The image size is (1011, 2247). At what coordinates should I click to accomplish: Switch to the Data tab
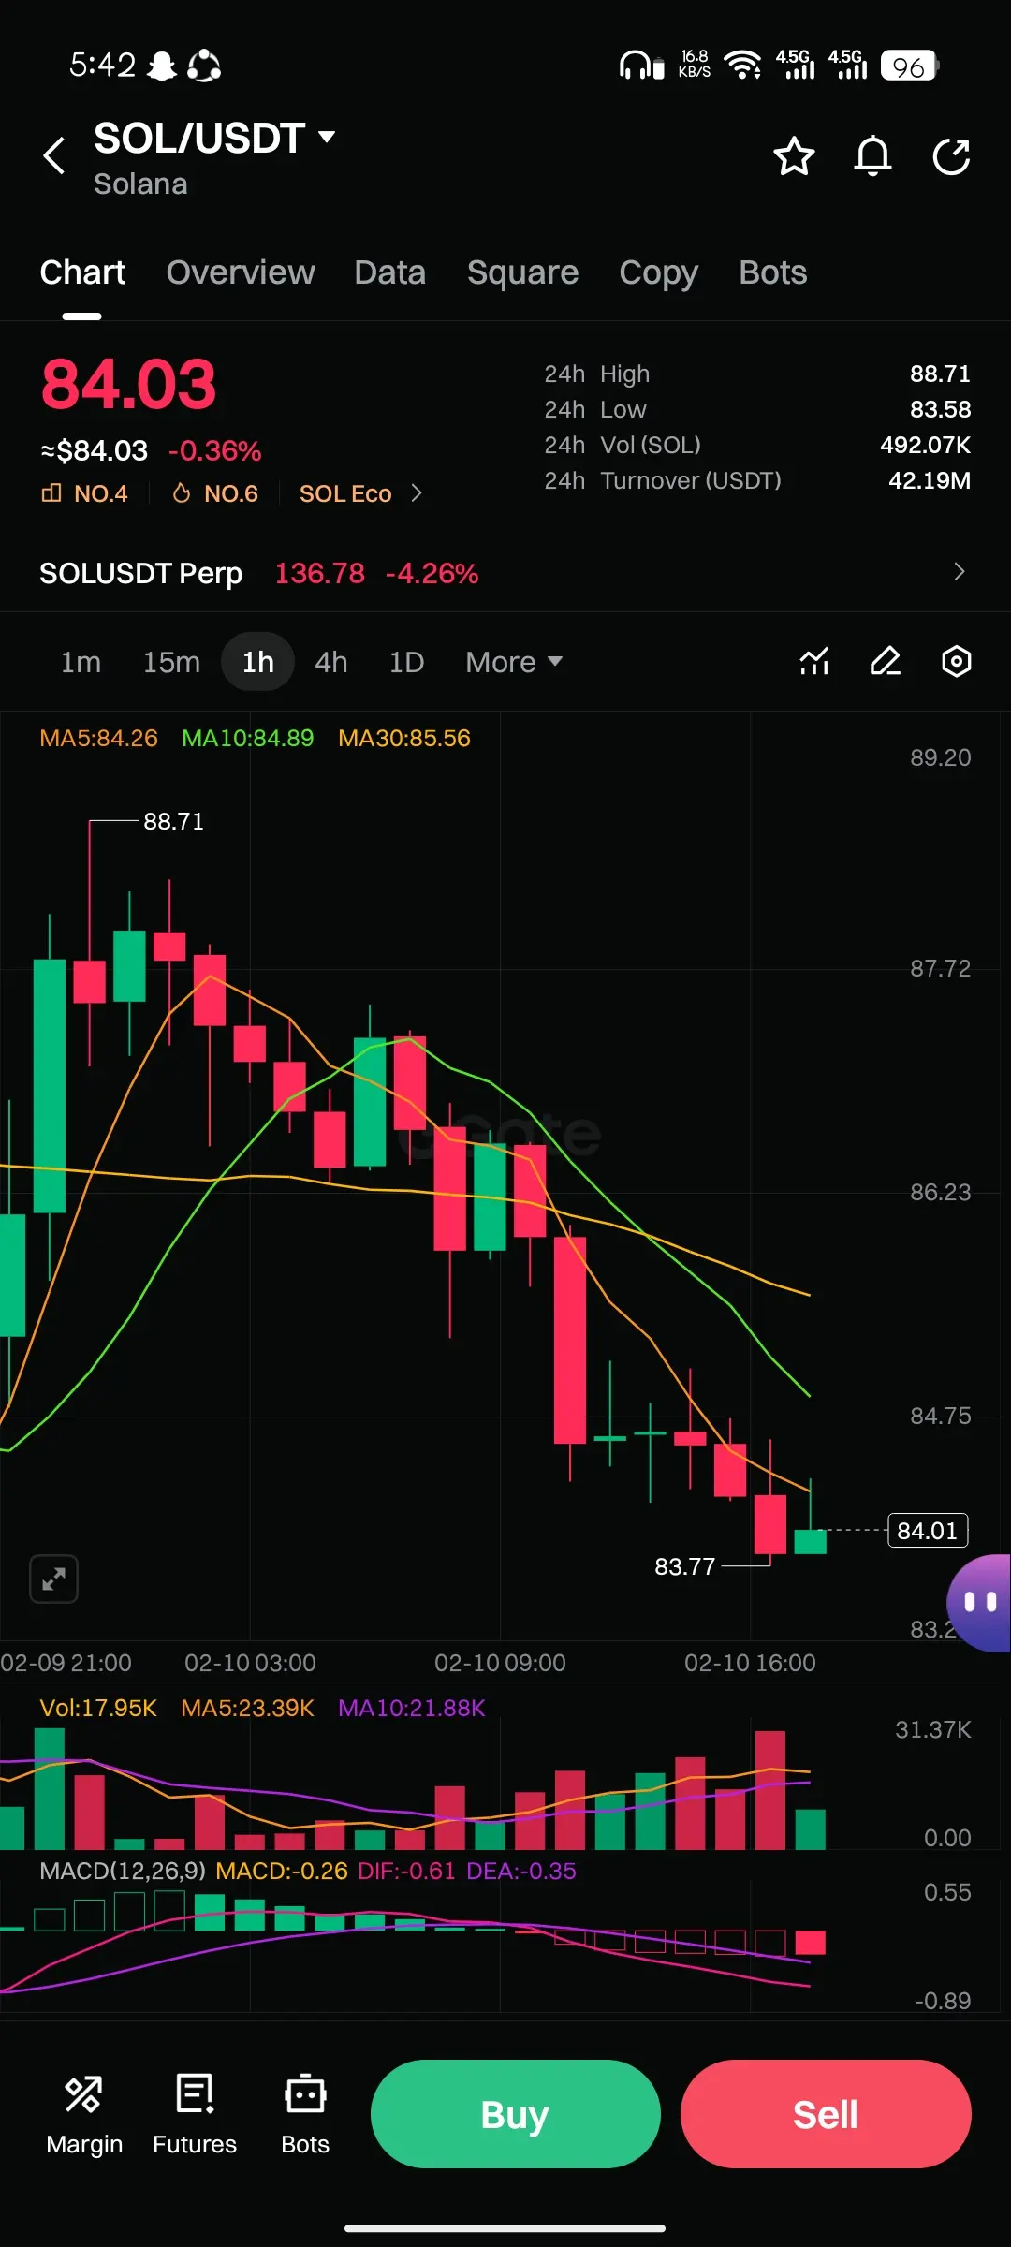click(x=390, y=272)
